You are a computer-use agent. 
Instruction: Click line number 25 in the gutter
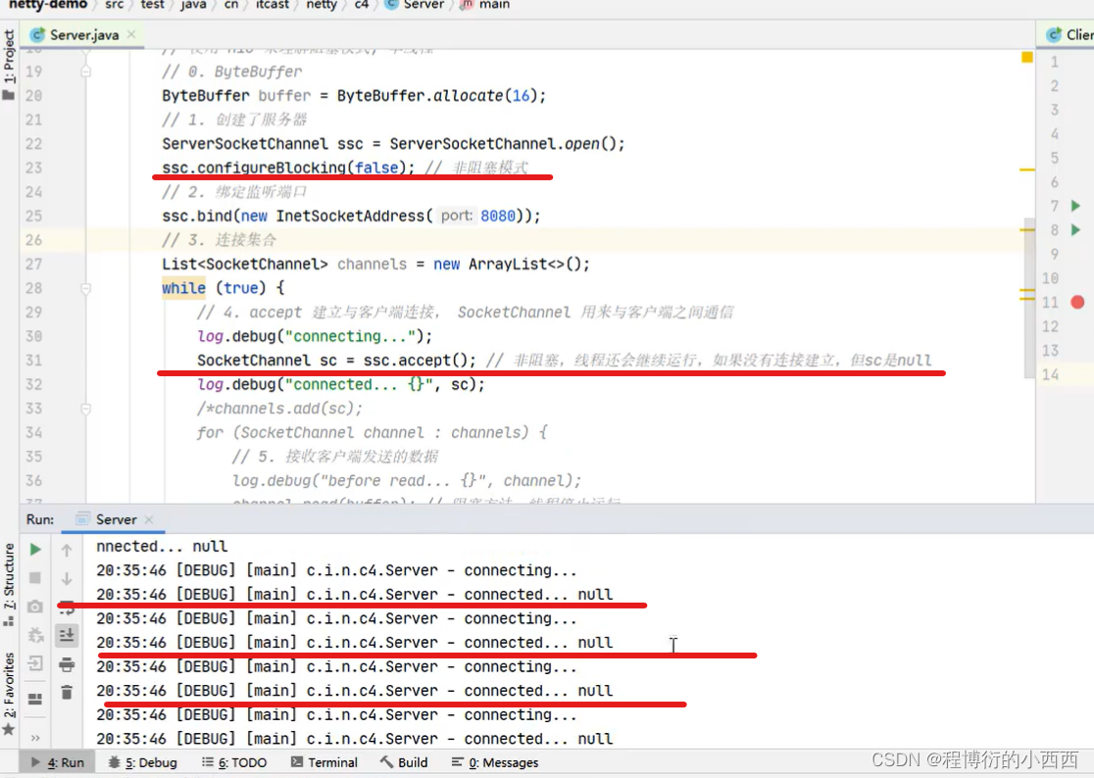point(33,217)
